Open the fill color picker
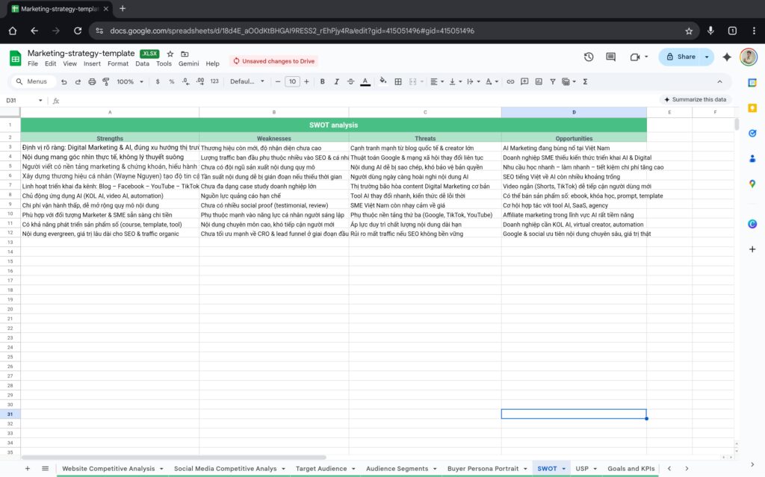The image size is (765, 477). point(383,81)
